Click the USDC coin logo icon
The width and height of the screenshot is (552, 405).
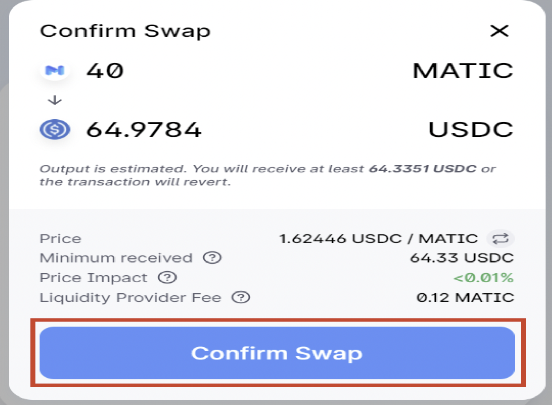pyautogui.click(x=55, y=130)
